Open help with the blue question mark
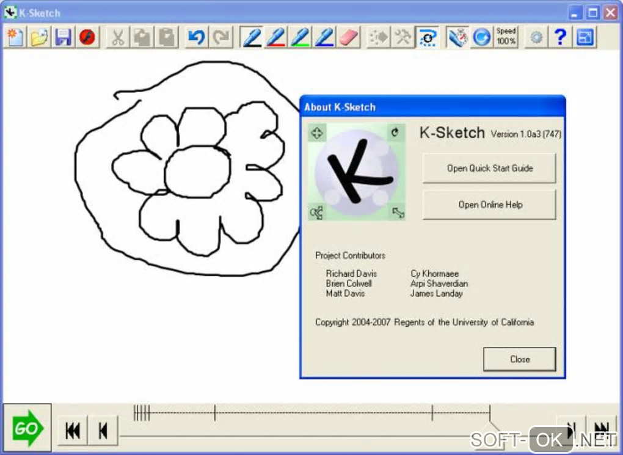623x455 pixels. (x=560, y=38)
